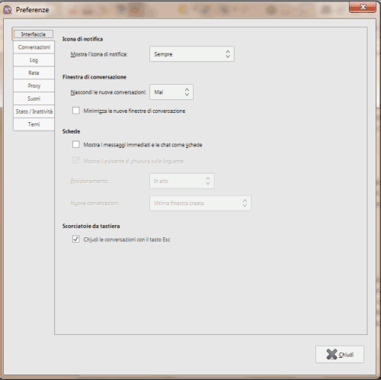This screenshot has width=381, height=380.
Task: Toggle Minimizza le nuove finestre di conversazione
Action: coord(75,111)
